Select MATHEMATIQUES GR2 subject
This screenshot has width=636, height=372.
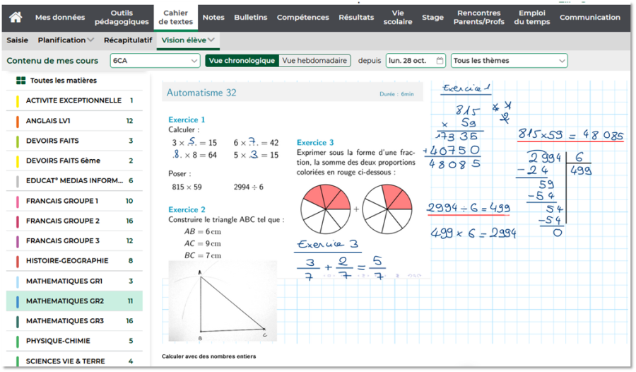point(75,301)
